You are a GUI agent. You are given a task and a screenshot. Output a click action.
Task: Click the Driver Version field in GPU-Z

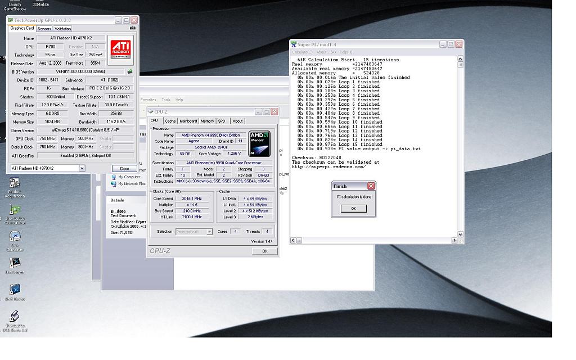(85, 130)
